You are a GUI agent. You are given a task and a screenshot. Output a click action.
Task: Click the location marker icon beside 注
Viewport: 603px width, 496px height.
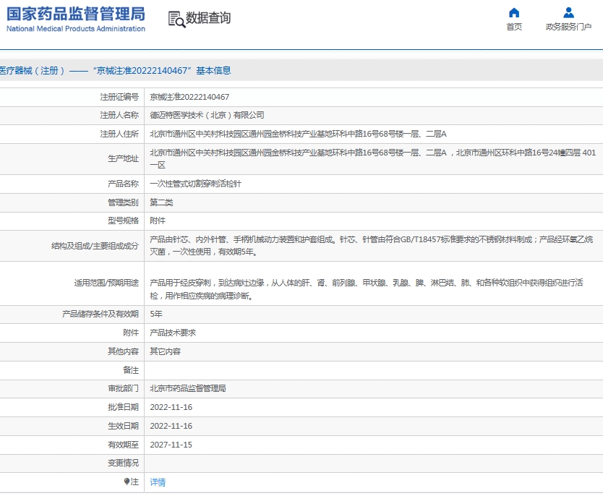[127, 482]
